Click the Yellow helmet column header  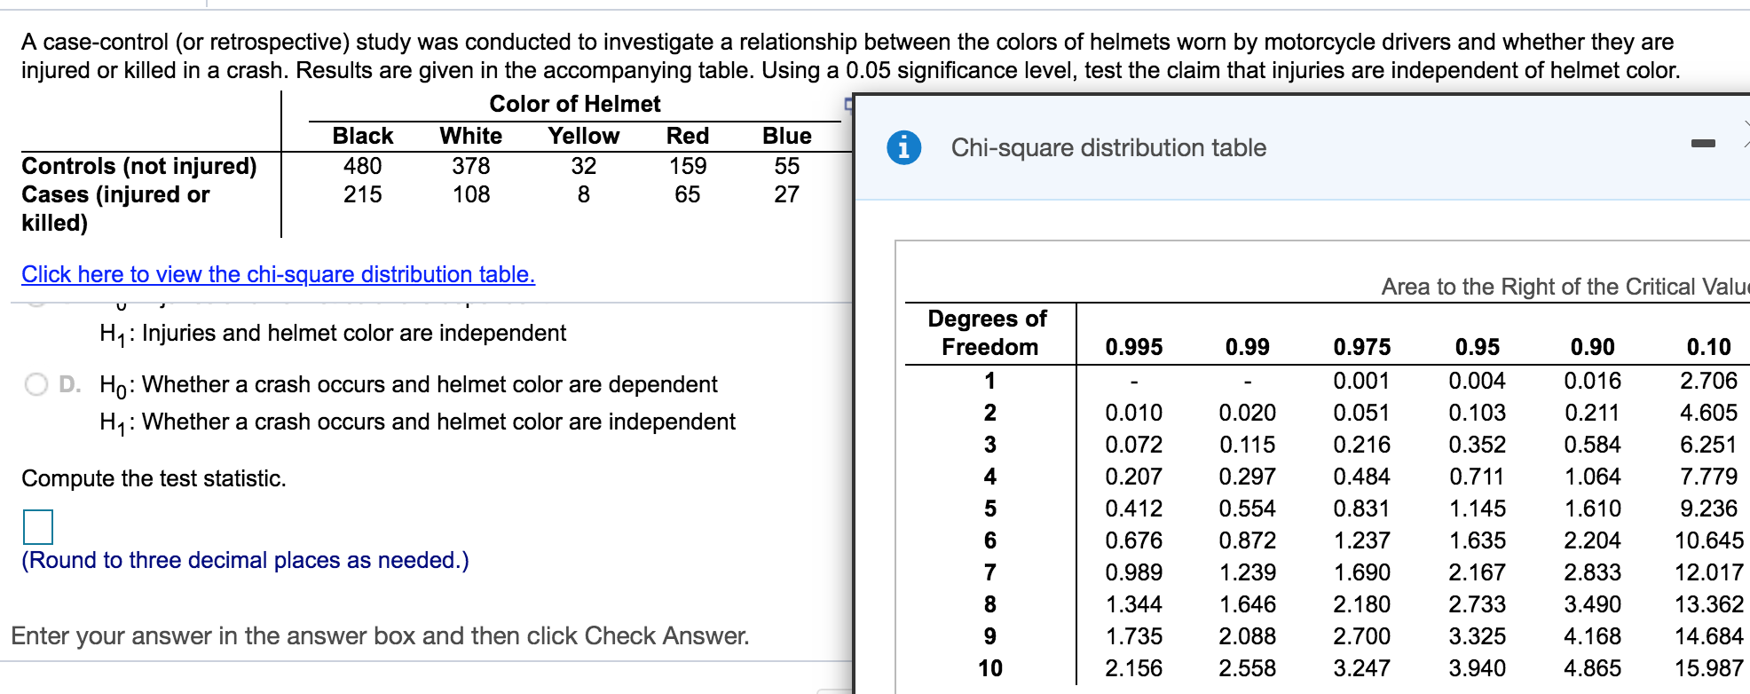(583, 136)
